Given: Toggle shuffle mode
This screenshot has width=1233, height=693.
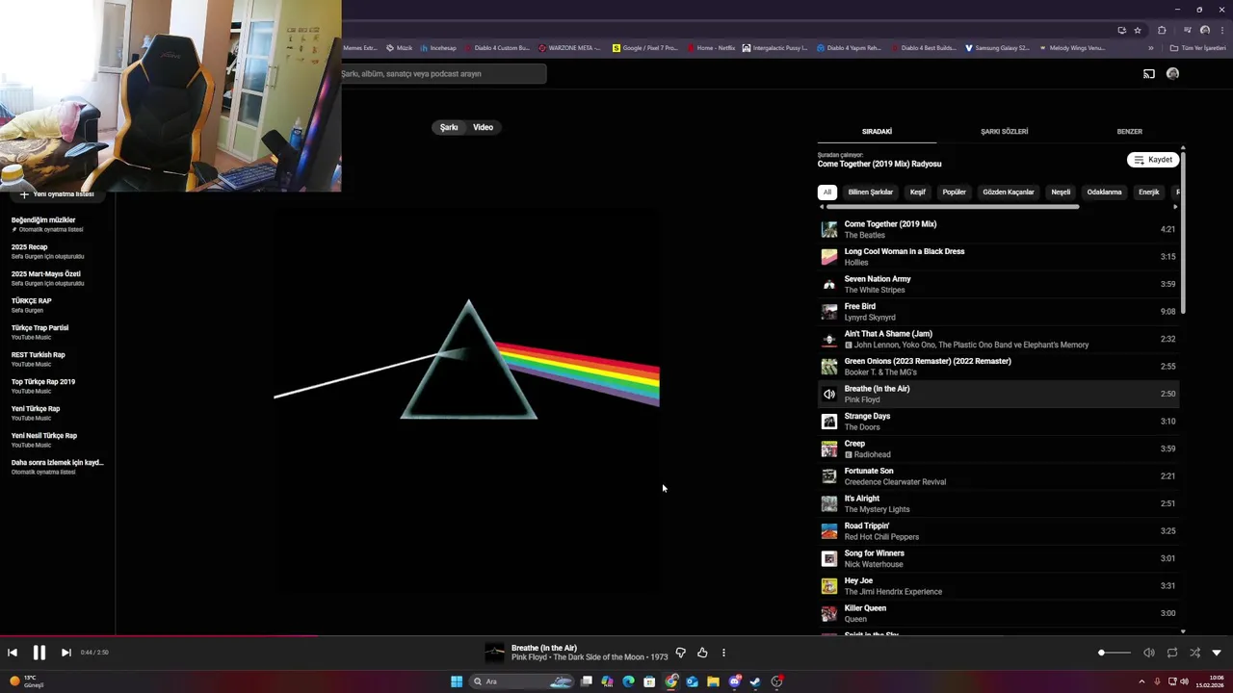Looking at the screenshot, I should (x=1194, y=653).
